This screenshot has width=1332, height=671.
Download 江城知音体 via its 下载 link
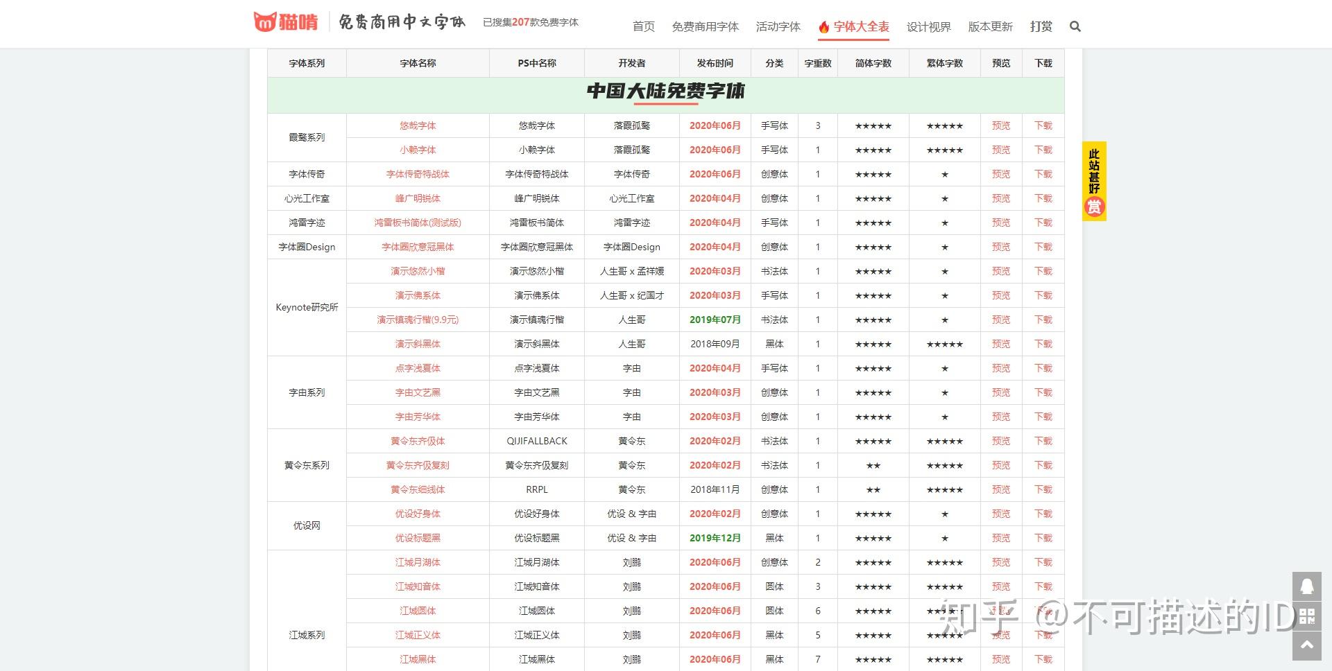(1043, 586)
